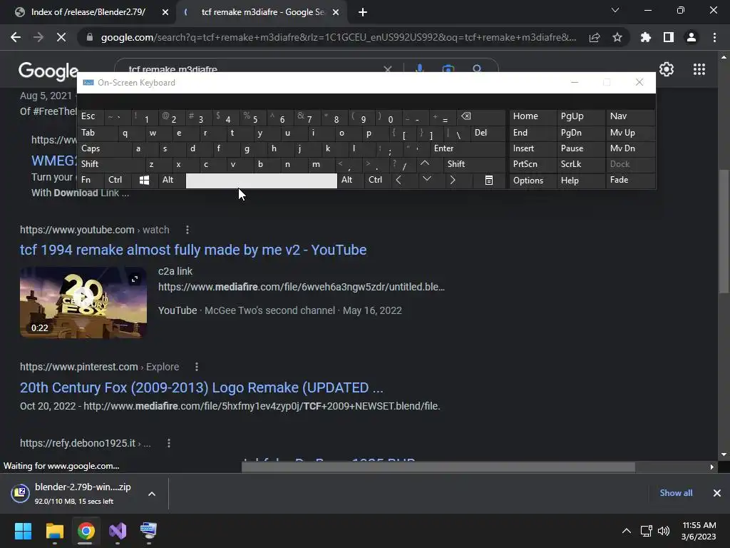730x548 pixels.
Task: Show hidden system tray icons chevron
Action: 627,531
